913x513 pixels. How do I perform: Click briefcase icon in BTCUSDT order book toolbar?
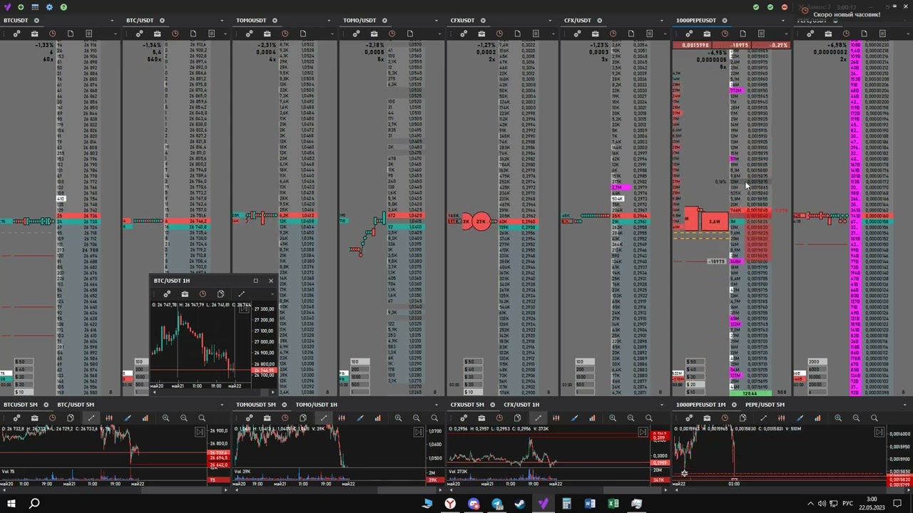(34, 33)
